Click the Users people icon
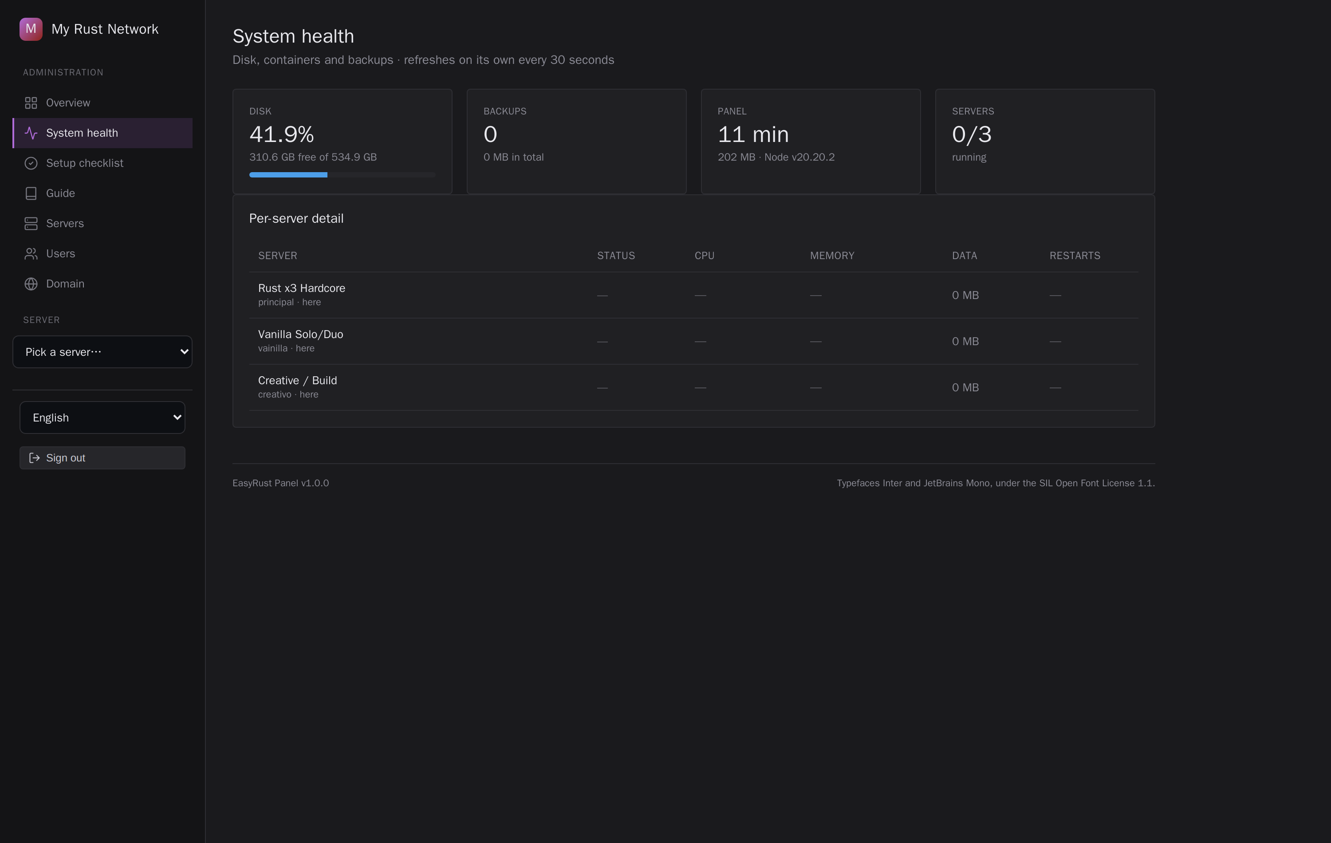This screenshot has width=1331, height=843. tap(31, 254)
